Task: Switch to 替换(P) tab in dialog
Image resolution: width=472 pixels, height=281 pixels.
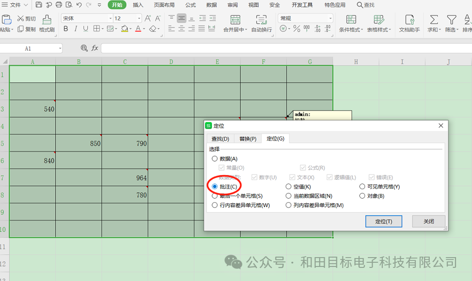Action: point(248,139)
